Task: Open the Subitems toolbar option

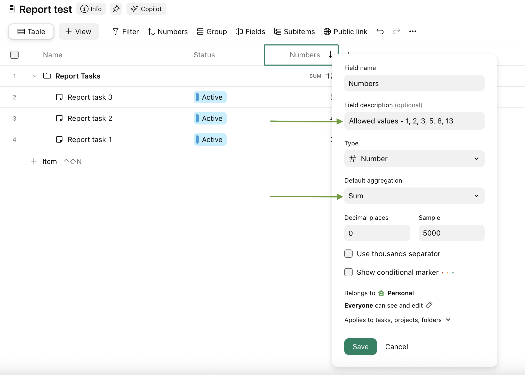Action: pos(294,32)
